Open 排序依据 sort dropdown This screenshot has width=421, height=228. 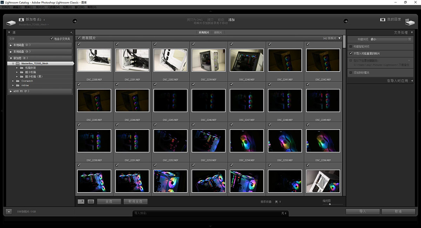278,202
